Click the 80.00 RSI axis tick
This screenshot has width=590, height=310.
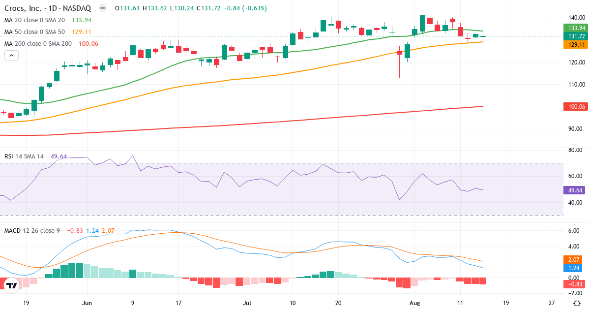[576, 150]
